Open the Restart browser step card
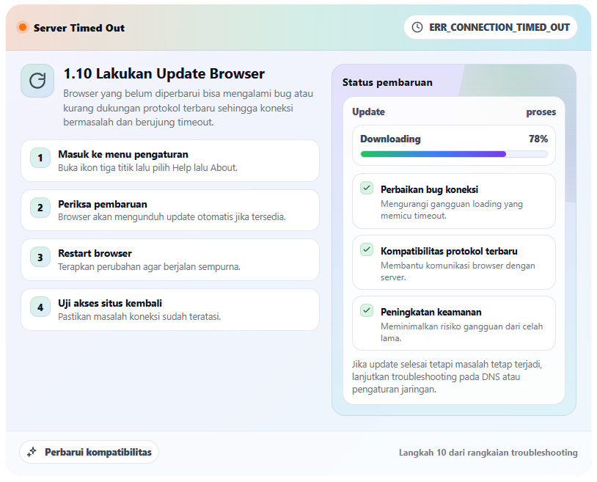597x482 pixels. coord(170,260)
